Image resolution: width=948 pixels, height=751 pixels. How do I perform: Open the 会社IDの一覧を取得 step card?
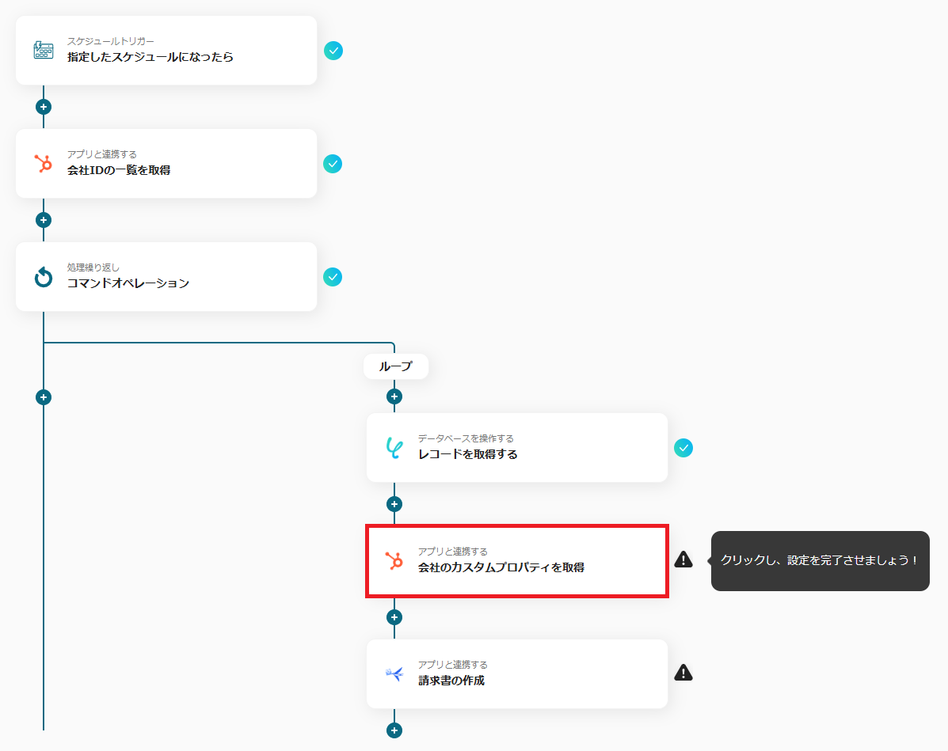166,163
